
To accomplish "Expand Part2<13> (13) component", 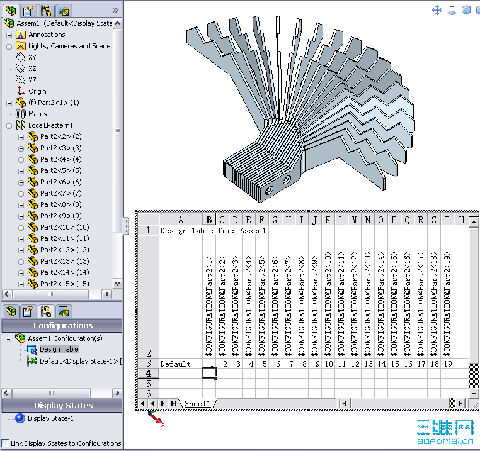I will [x=21, y=262].
